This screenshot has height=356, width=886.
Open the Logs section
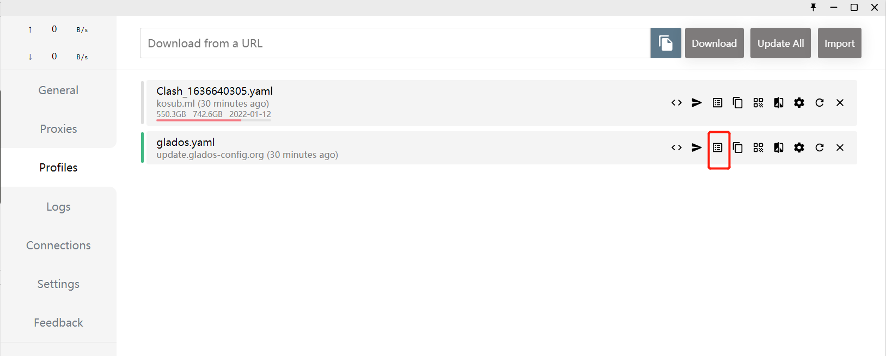tap(58, 207)
